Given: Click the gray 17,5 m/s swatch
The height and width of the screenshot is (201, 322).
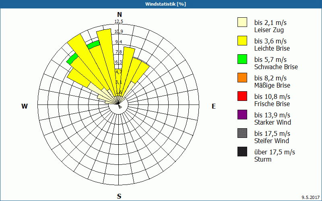Looking at the screenshot, I should [x=242, y=133].
